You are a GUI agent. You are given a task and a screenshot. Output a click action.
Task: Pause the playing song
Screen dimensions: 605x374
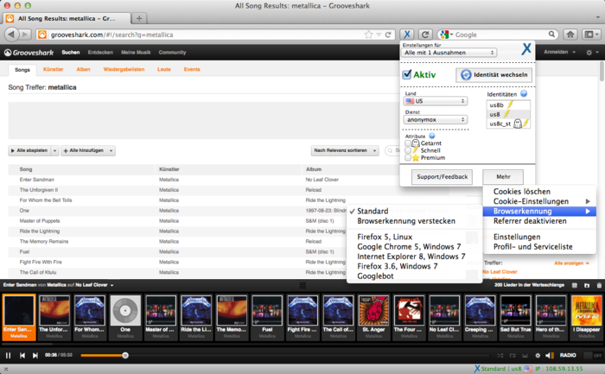click(x=8, y=355)
